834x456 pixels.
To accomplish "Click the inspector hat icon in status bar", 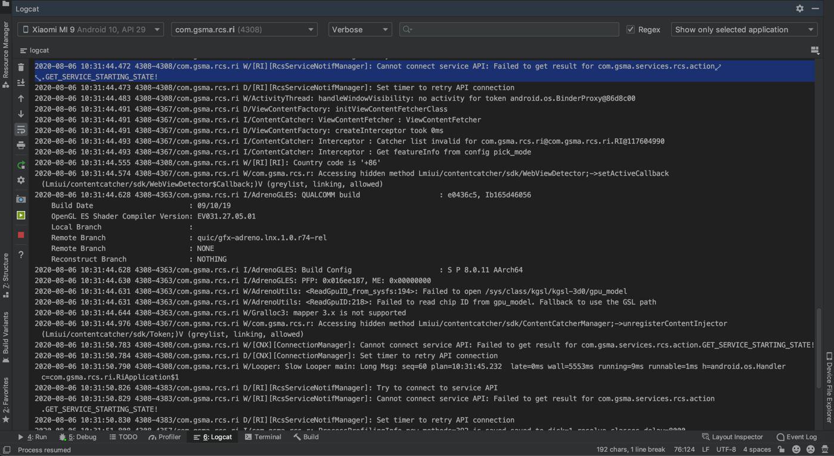I will click(x=825, y=449).
